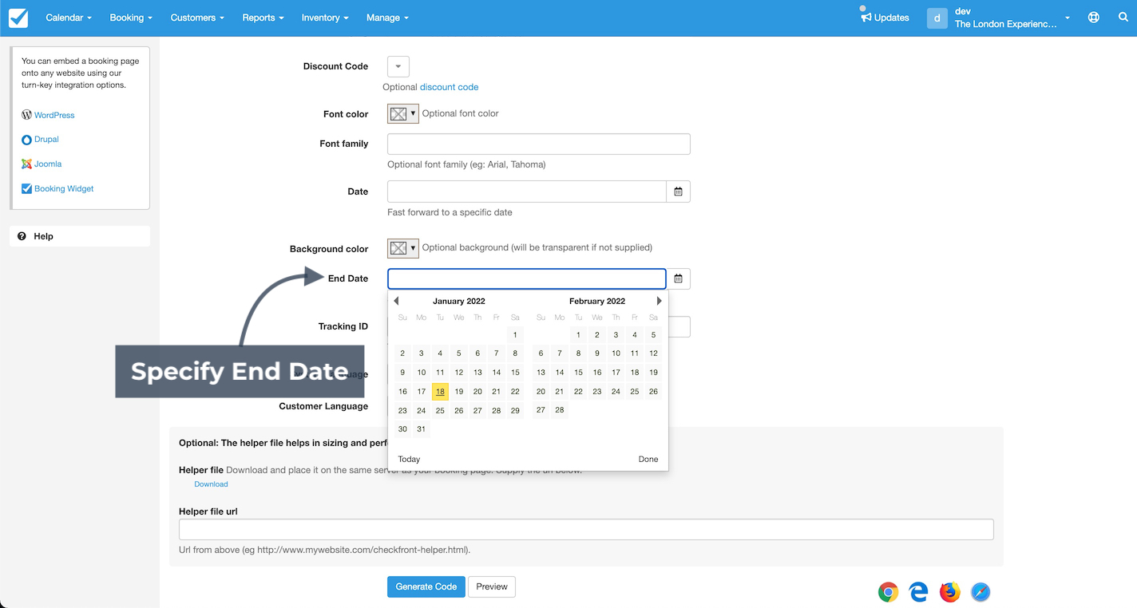Open the Manage menu
This screenshot has width=1137, height=608.
387,18
